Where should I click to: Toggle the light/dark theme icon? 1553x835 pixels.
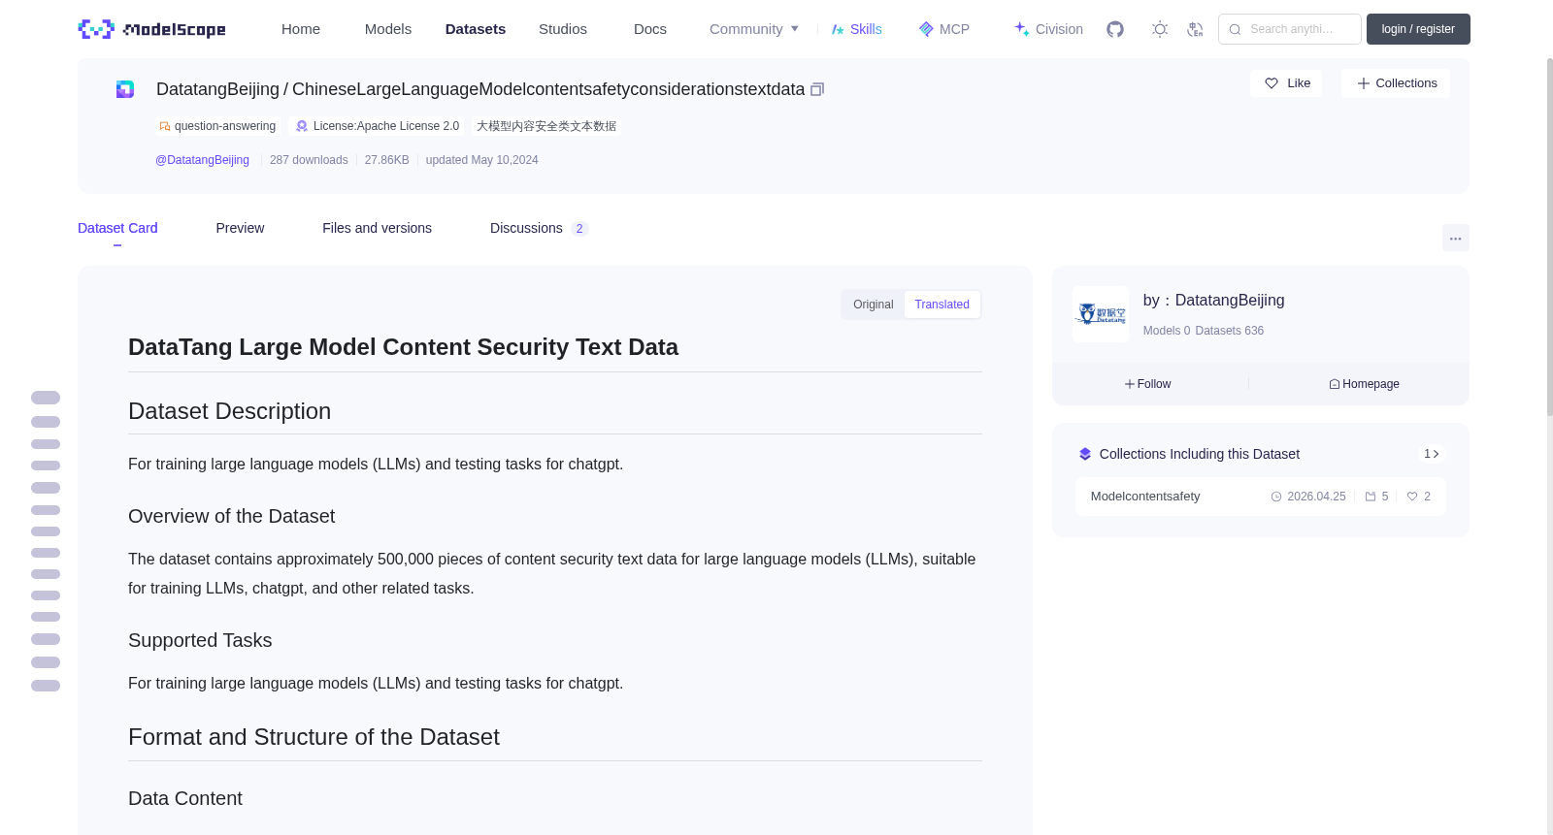tap(1160, 29)
